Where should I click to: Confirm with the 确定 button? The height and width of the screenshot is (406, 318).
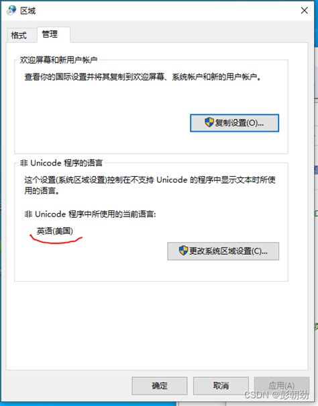click(160, 386)
